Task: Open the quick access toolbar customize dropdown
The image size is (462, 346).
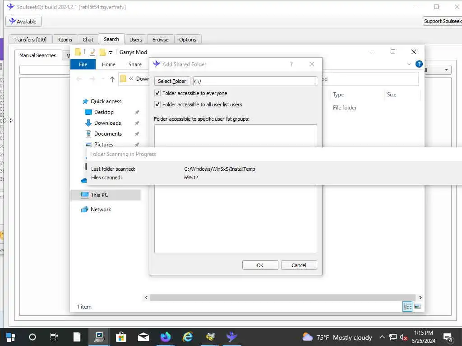Action: [111, 52]
